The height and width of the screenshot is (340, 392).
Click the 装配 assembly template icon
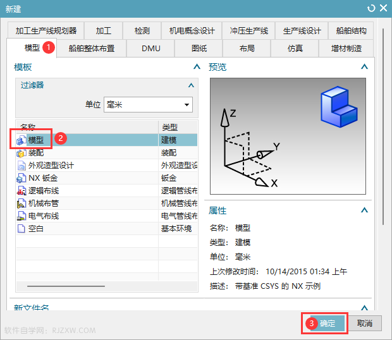point(21,153)
